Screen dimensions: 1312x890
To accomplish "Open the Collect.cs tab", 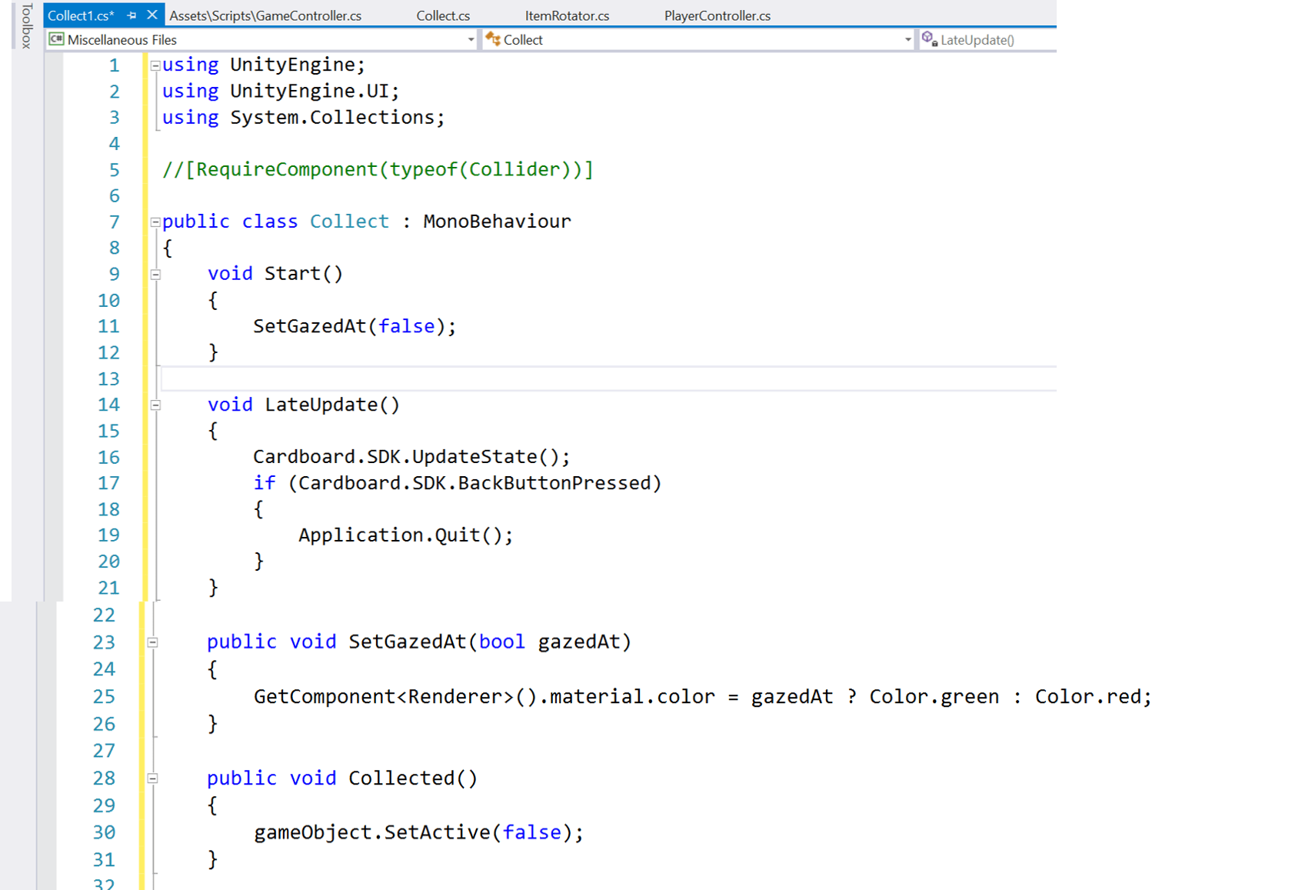I will [x=443, y=15].
